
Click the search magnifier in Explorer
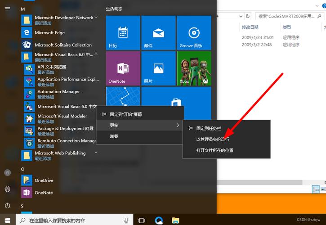point(319,16)
